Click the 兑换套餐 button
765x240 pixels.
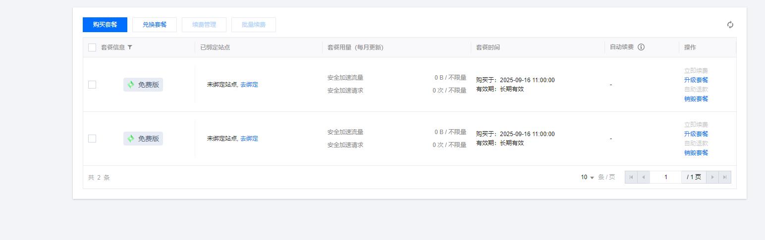[155, 25]
